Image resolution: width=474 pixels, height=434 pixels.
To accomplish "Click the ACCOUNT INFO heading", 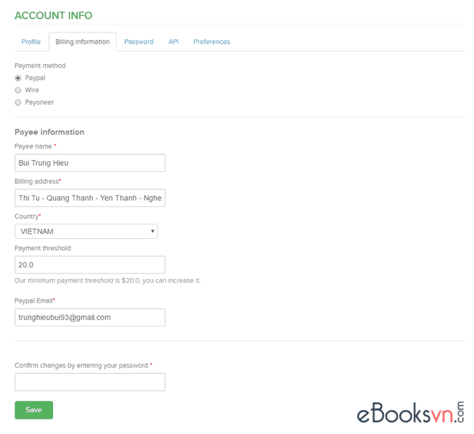I will pos(54,15).
